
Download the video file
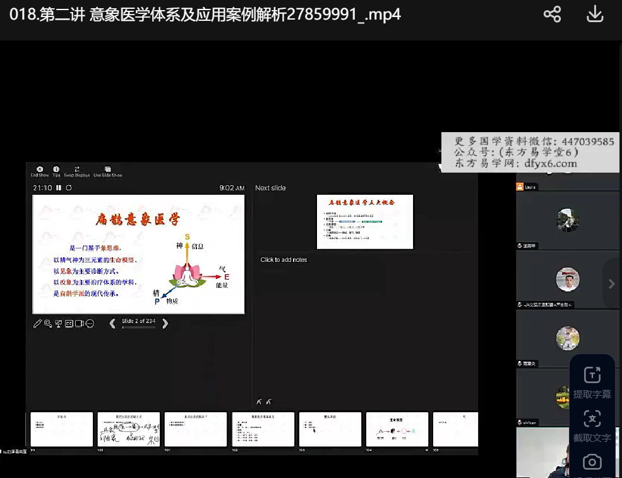click(595, 15)
